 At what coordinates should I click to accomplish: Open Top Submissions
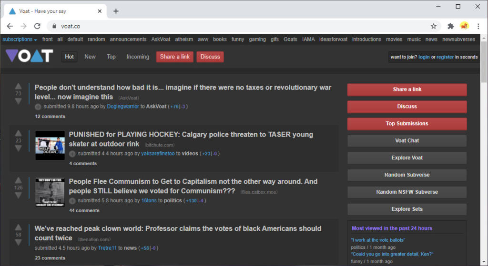click(x=407, y=124)
